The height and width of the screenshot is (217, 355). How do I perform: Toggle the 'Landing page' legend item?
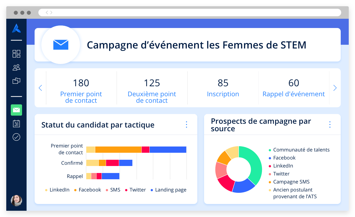(x=168, y=190)
